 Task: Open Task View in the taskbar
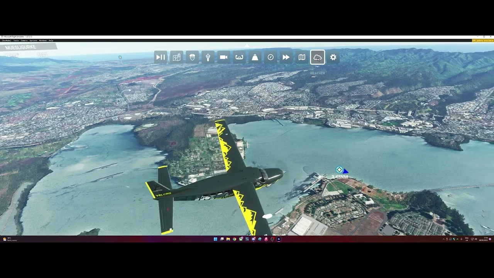[x=222, y=239]
